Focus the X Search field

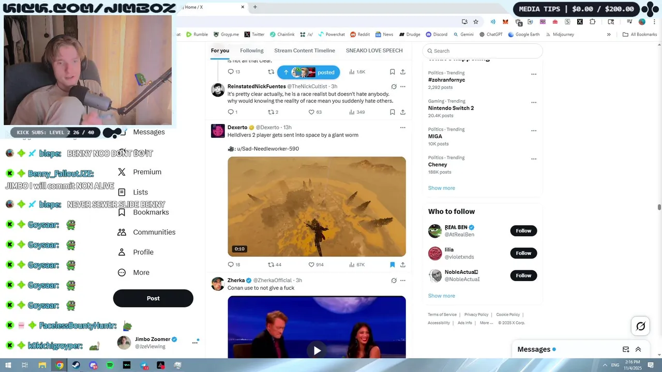483,51
